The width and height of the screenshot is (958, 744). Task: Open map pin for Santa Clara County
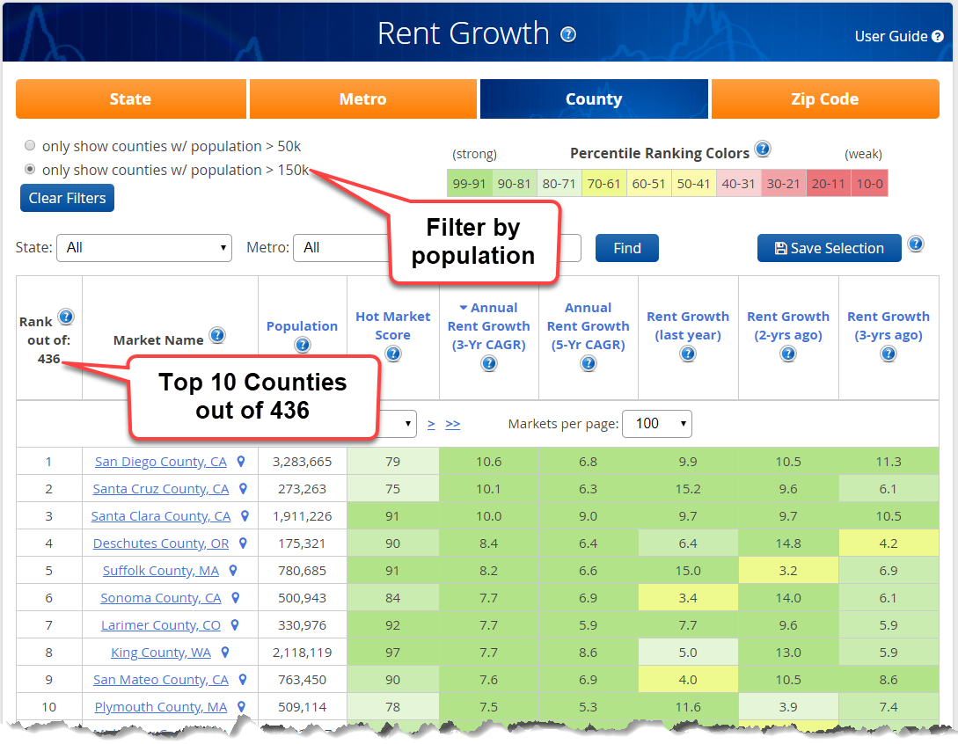245,516
